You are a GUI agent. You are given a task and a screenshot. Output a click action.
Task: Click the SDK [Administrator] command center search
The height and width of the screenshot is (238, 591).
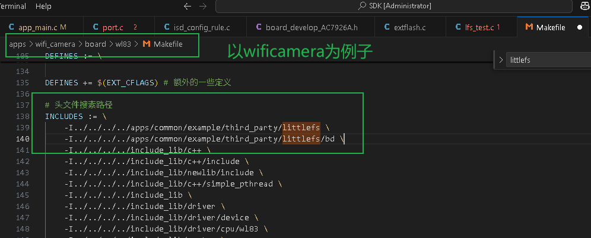coord(393,6)
